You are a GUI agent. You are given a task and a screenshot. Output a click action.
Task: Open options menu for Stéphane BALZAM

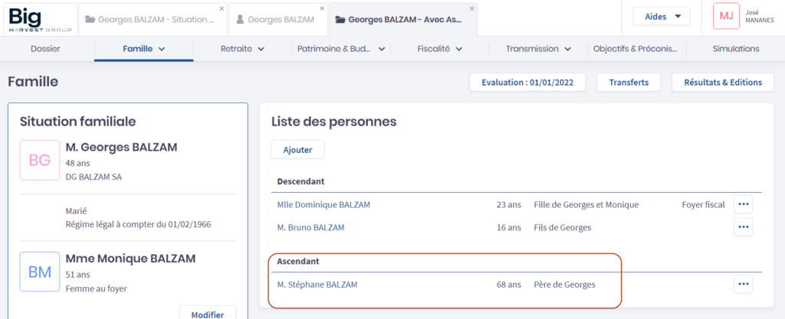pyautogui.click(x=743, y=285)
